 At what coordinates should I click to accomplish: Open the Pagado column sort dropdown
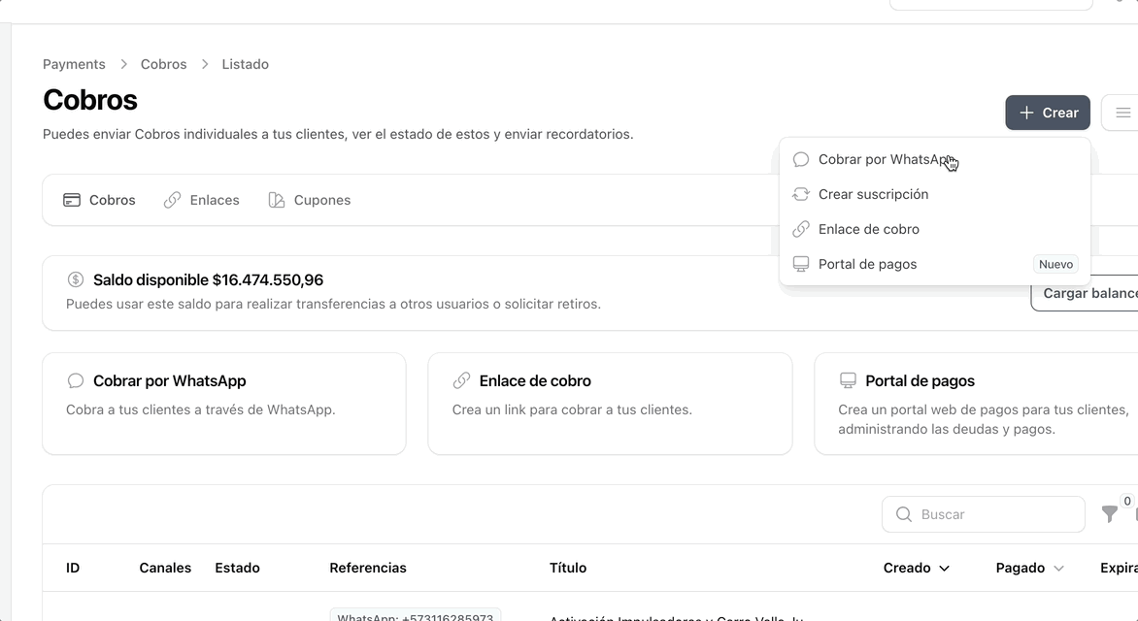tap(1059, 568)
